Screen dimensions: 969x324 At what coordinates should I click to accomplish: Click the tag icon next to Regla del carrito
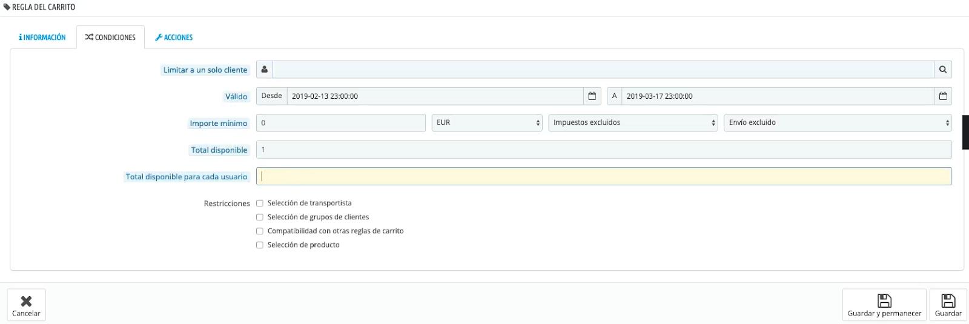pos(7,7)
